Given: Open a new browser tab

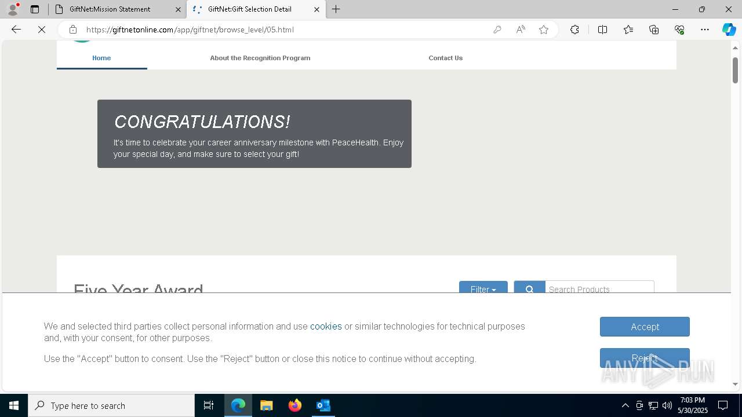Looking at the screenshot, I should pos(336,9).
